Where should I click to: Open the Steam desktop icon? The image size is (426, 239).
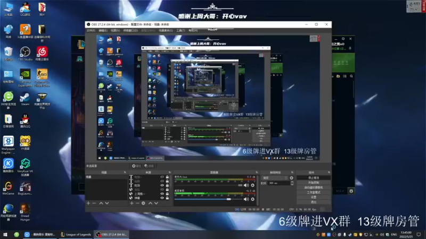[25, 99]
